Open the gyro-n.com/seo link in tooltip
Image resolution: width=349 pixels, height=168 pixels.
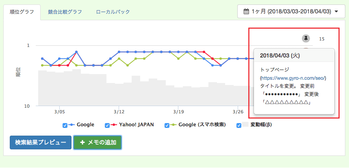(294, 78)
